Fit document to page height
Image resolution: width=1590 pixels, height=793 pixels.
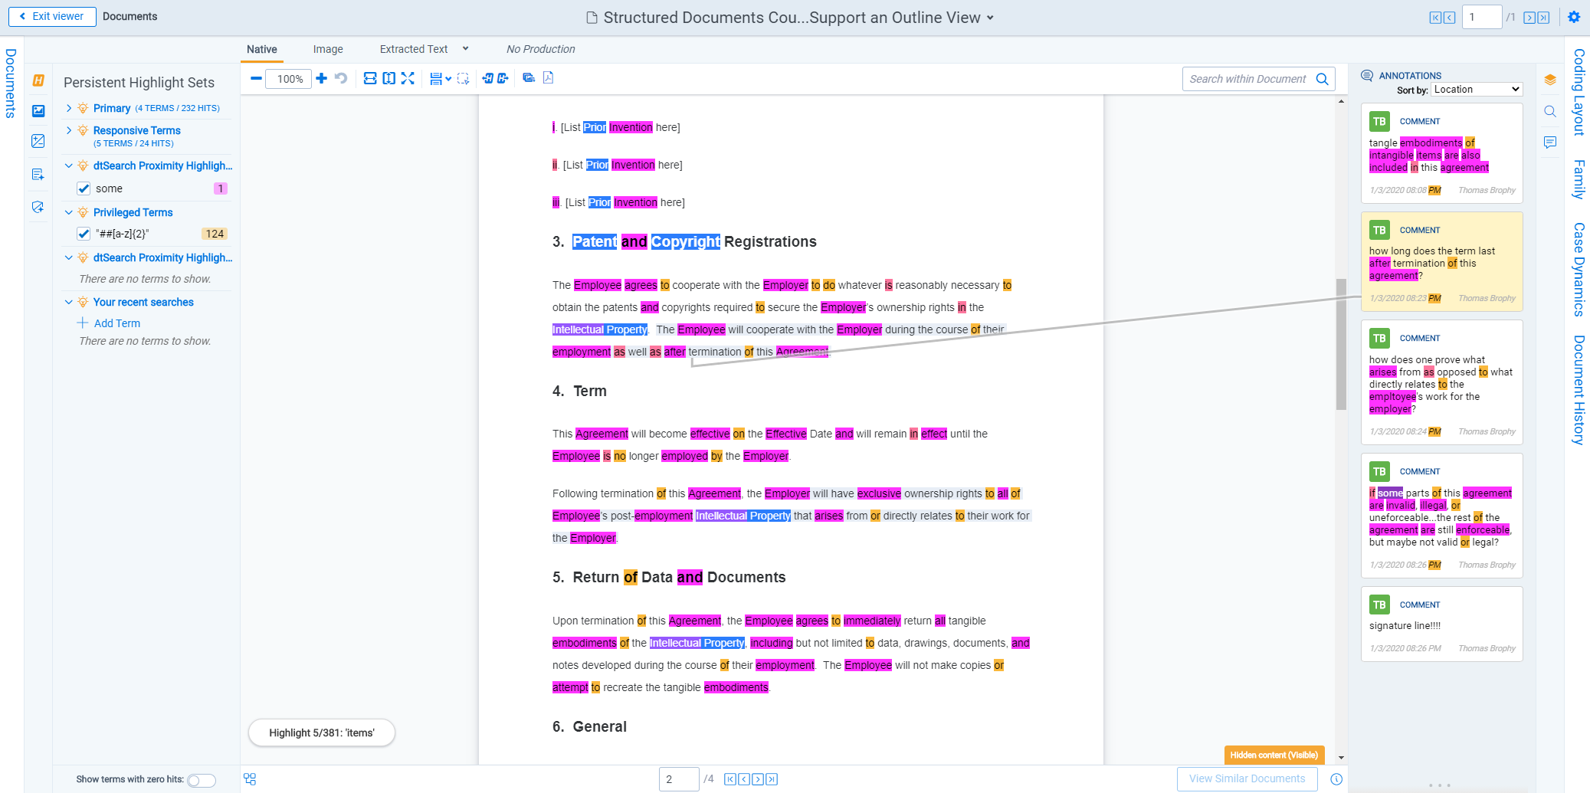click(389, 78)
